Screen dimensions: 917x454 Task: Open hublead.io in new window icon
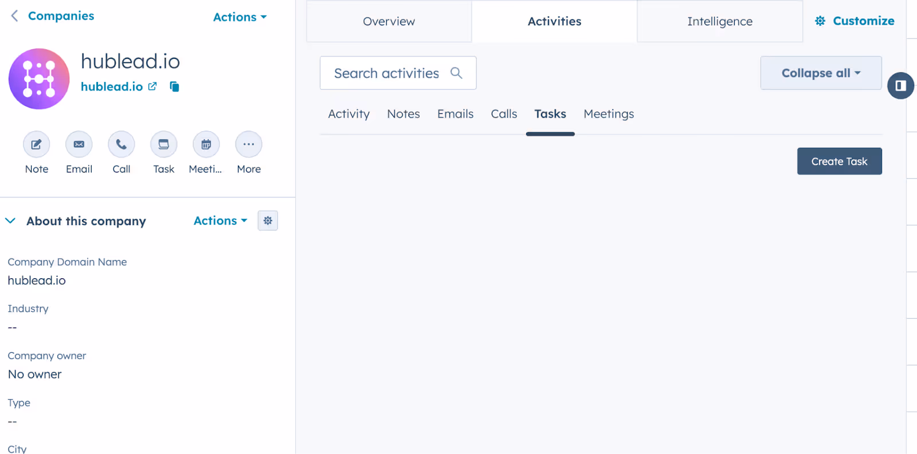[152, 86]
